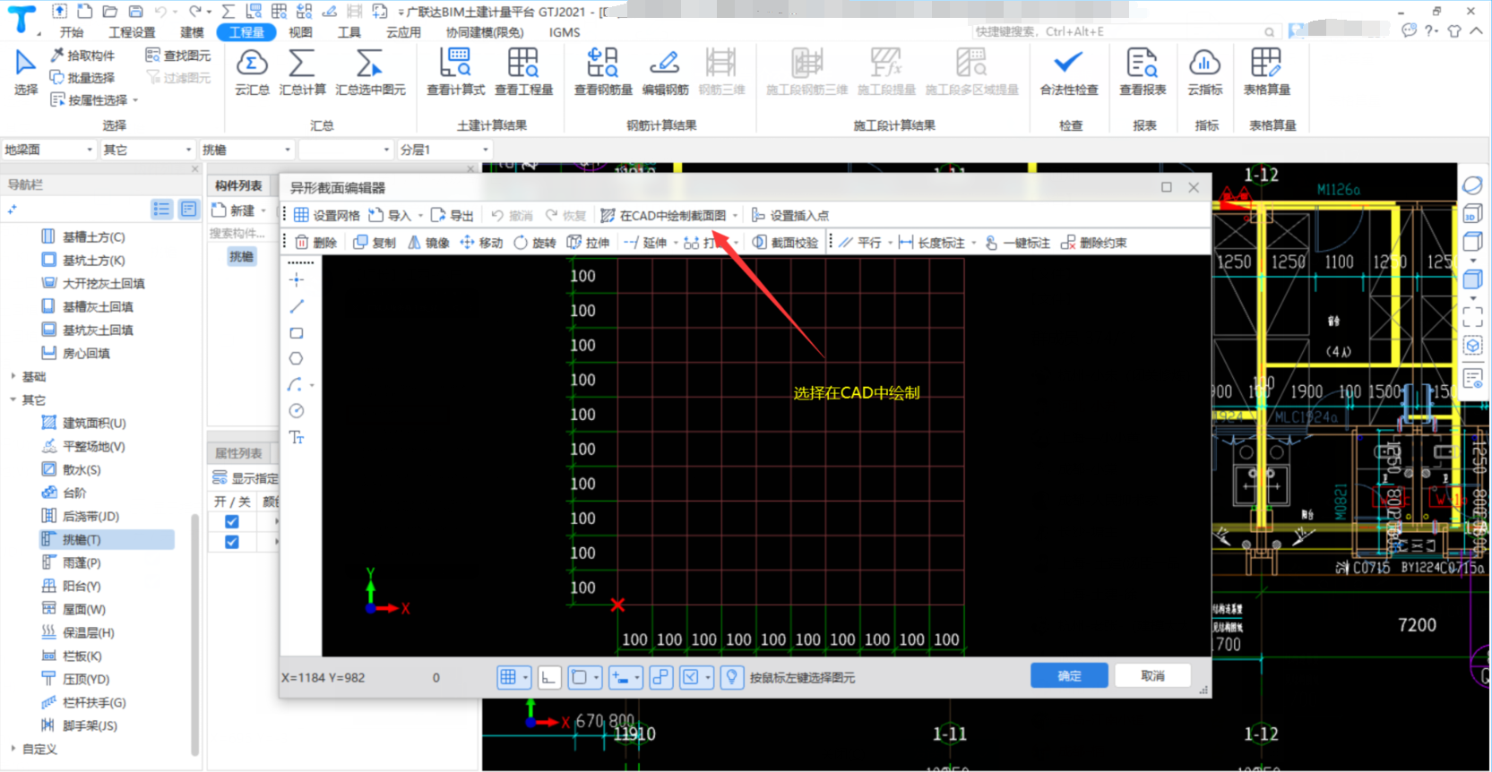Open 查看计算式 view formula tool
The height and width of the screenshot is (772, 1492).
(456, 72)
